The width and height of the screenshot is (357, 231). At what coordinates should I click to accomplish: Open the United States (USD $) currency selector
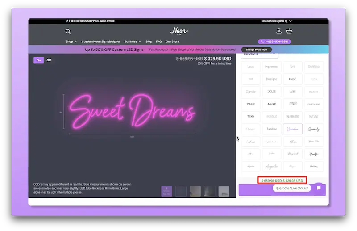click(277, 21)
